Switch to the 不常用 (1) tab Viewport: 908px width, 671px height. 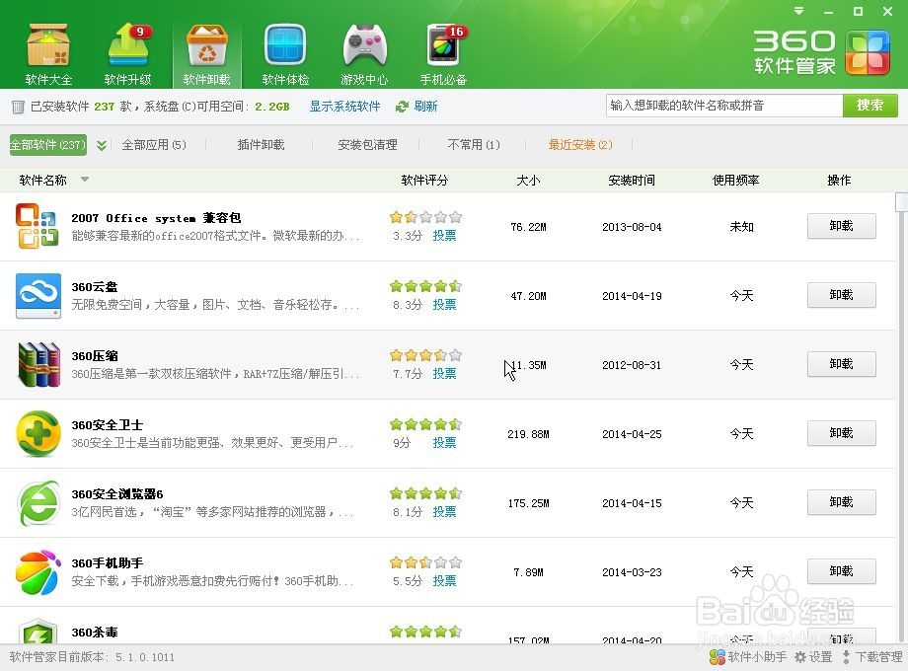(x=474, y=145)
